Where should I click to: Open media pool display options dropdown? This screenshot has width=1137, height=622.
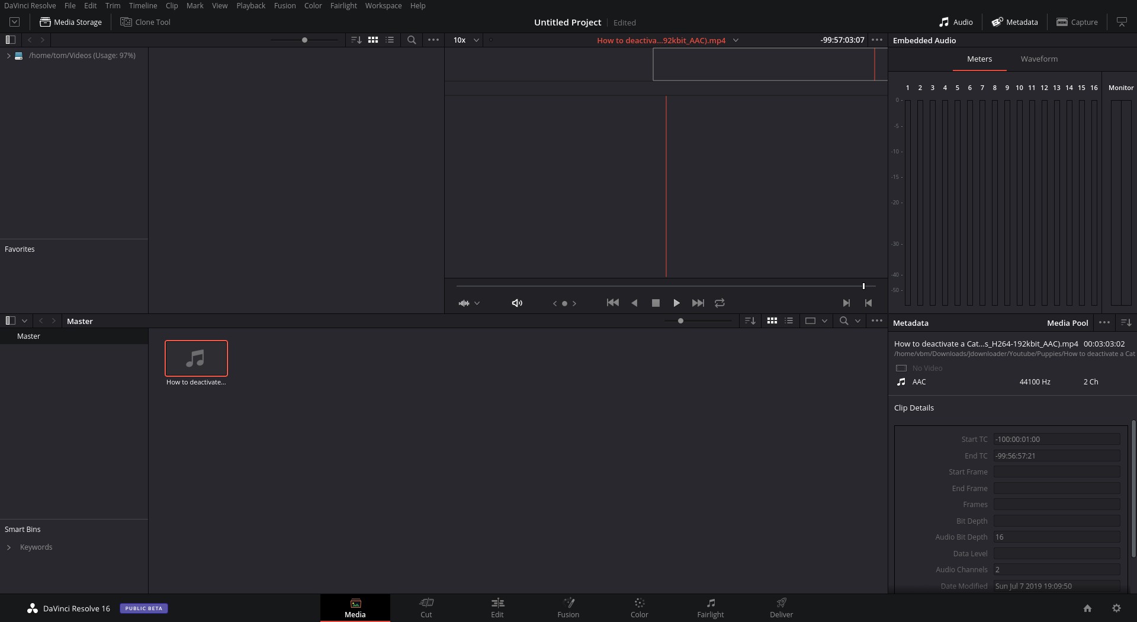(824, 320)
